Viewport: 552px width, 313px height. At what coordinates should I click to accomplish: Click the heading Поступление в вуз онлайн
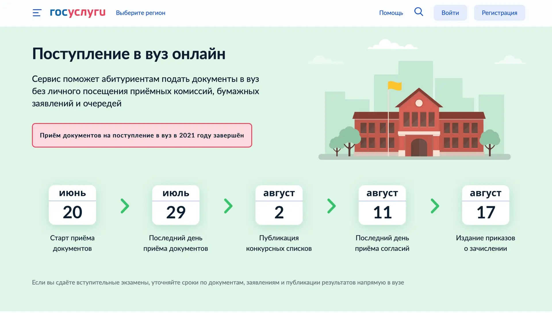coord(129,54)
